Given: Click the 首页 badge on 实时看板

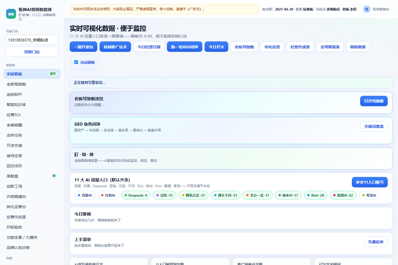Looking at the screenshot, I should pyautogui.click(x=53, y=74).
